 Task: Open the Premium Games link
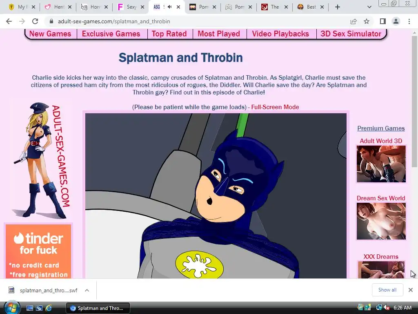(381, 128)
